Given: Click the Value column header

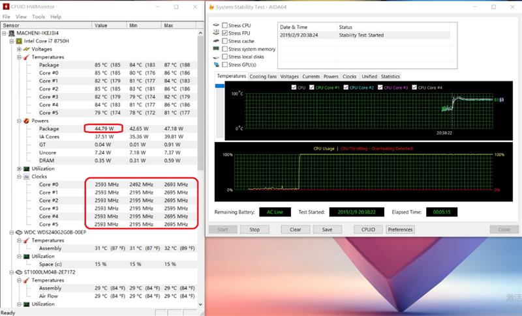Looking at the screenshot, I should click(x=109, y=25).
